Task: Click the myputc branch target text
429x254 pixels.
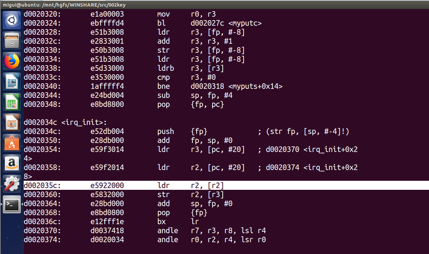Action: coord(226,23)
